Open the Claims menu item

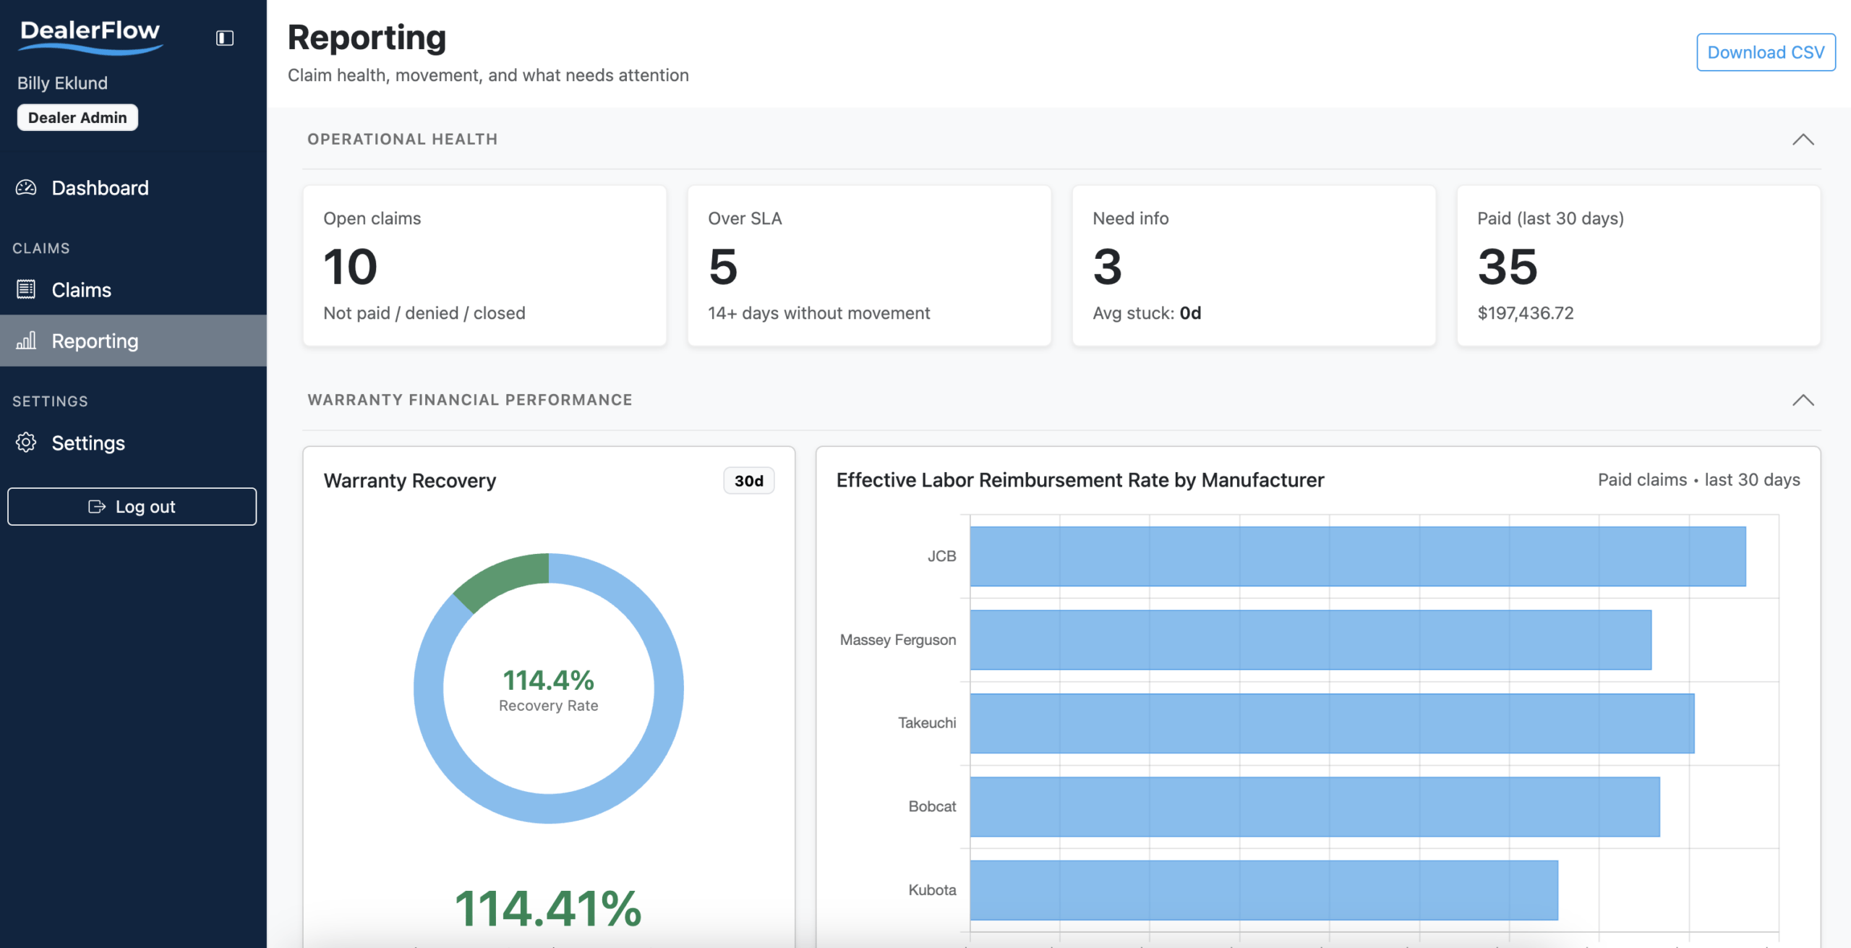82,290
